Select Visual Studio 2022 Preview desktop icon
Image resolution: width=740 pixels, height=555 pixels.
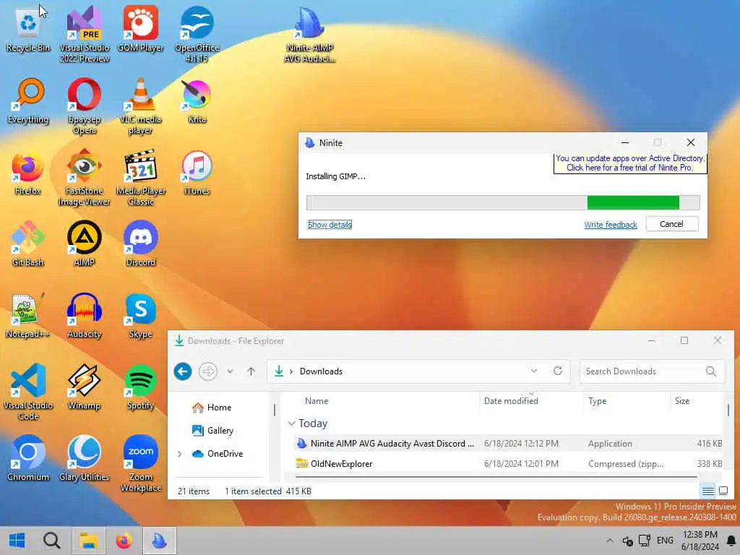click(84, 35)
